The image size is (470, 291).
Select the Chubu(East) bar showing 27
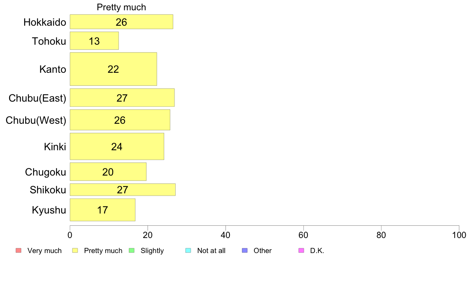[122, 98]
